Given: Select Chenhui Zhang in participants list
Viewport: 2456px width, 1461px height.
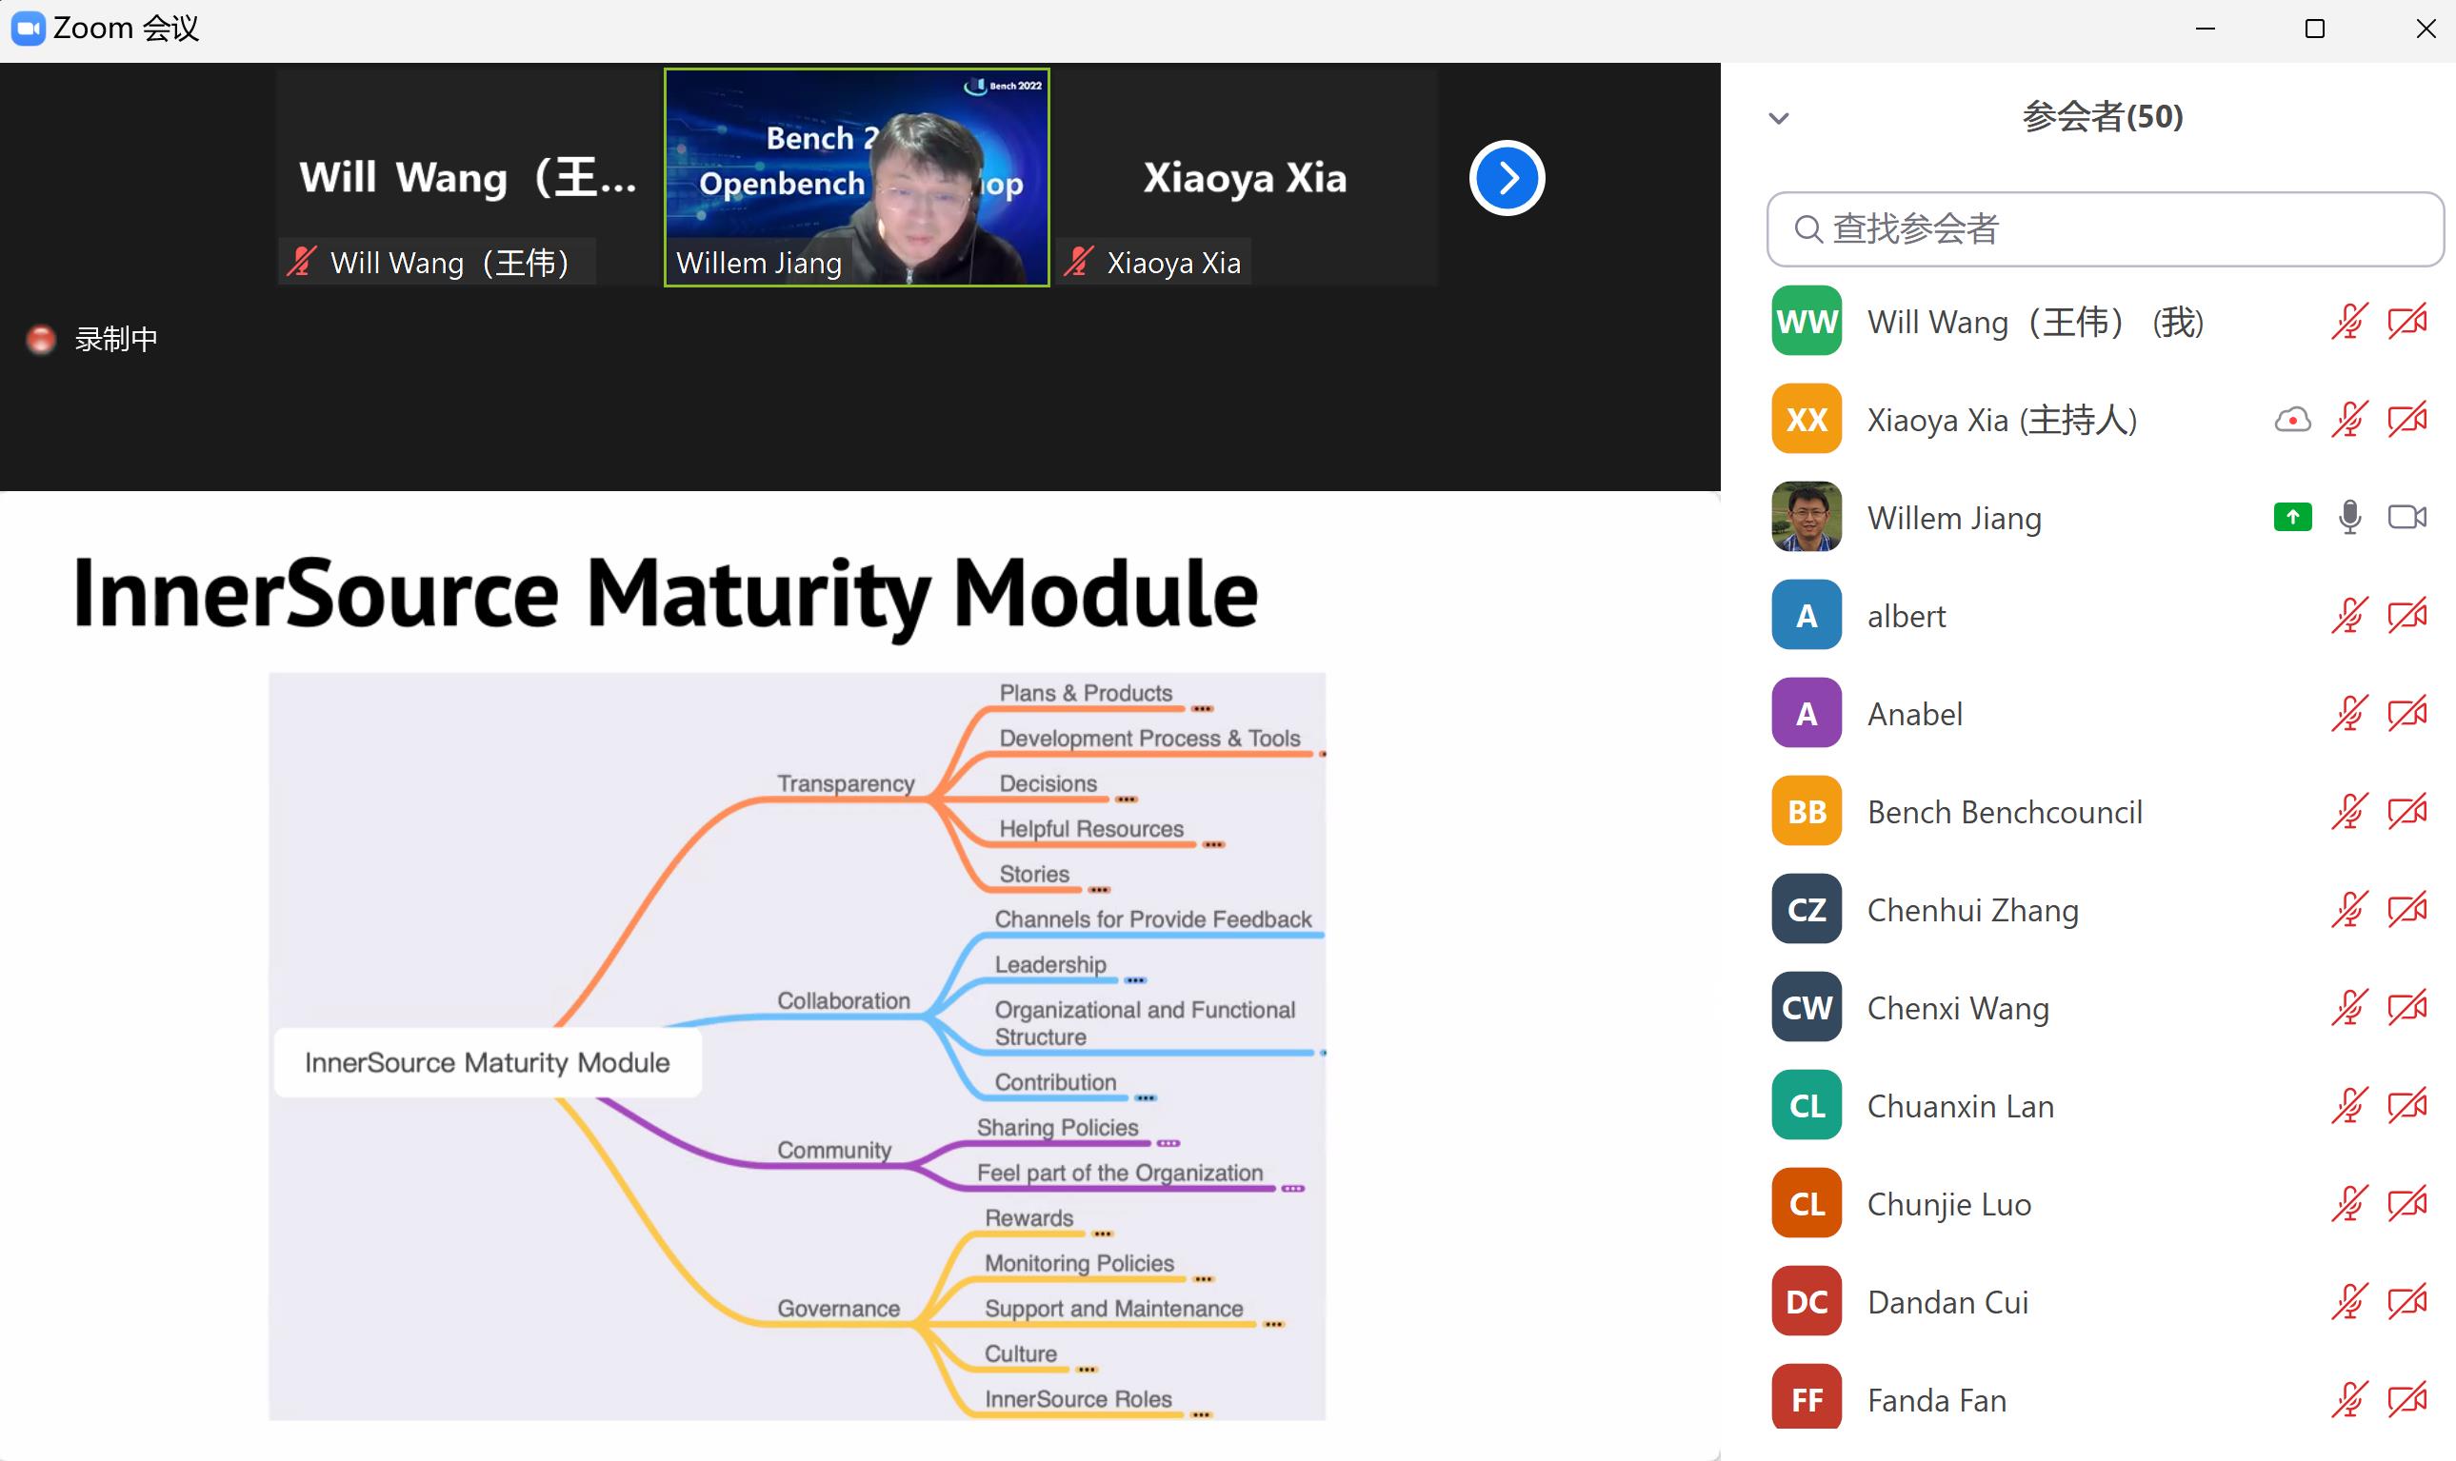Looking at the screenshot, I should click(x=1972, y=910).
